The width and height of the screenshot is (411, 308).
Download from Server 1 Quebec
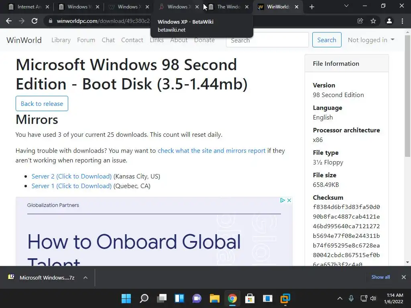(71, 186)
